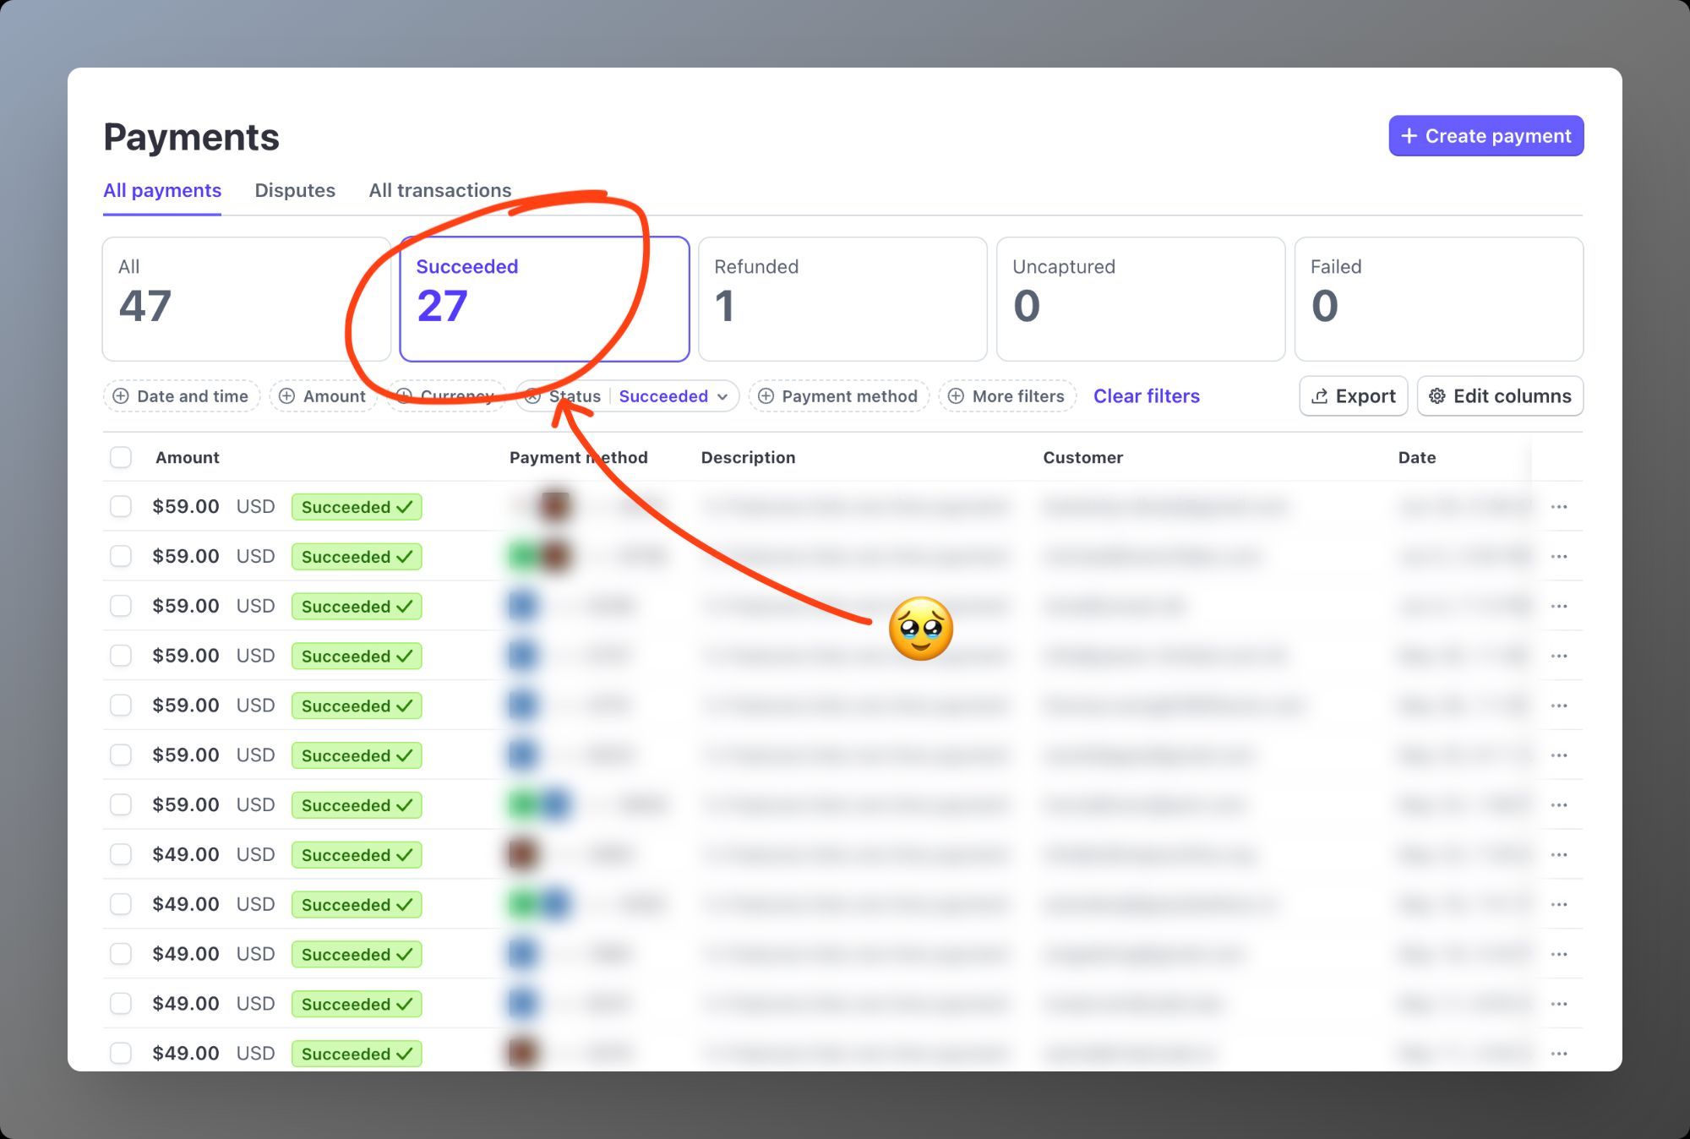Select the Refunded 1 summary card
Image resolution: width=1690 pixels, height=1139 pixels.
click(842, 299)
